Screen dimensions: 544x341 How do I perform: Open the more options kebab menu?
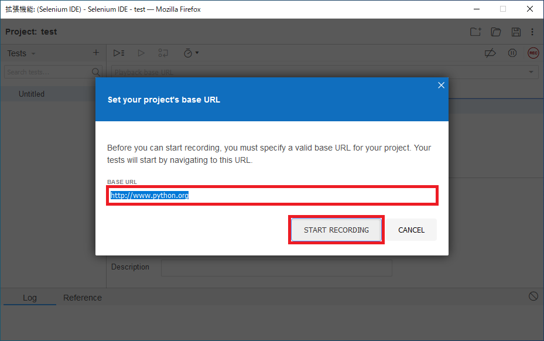click(x=532, y=32)
